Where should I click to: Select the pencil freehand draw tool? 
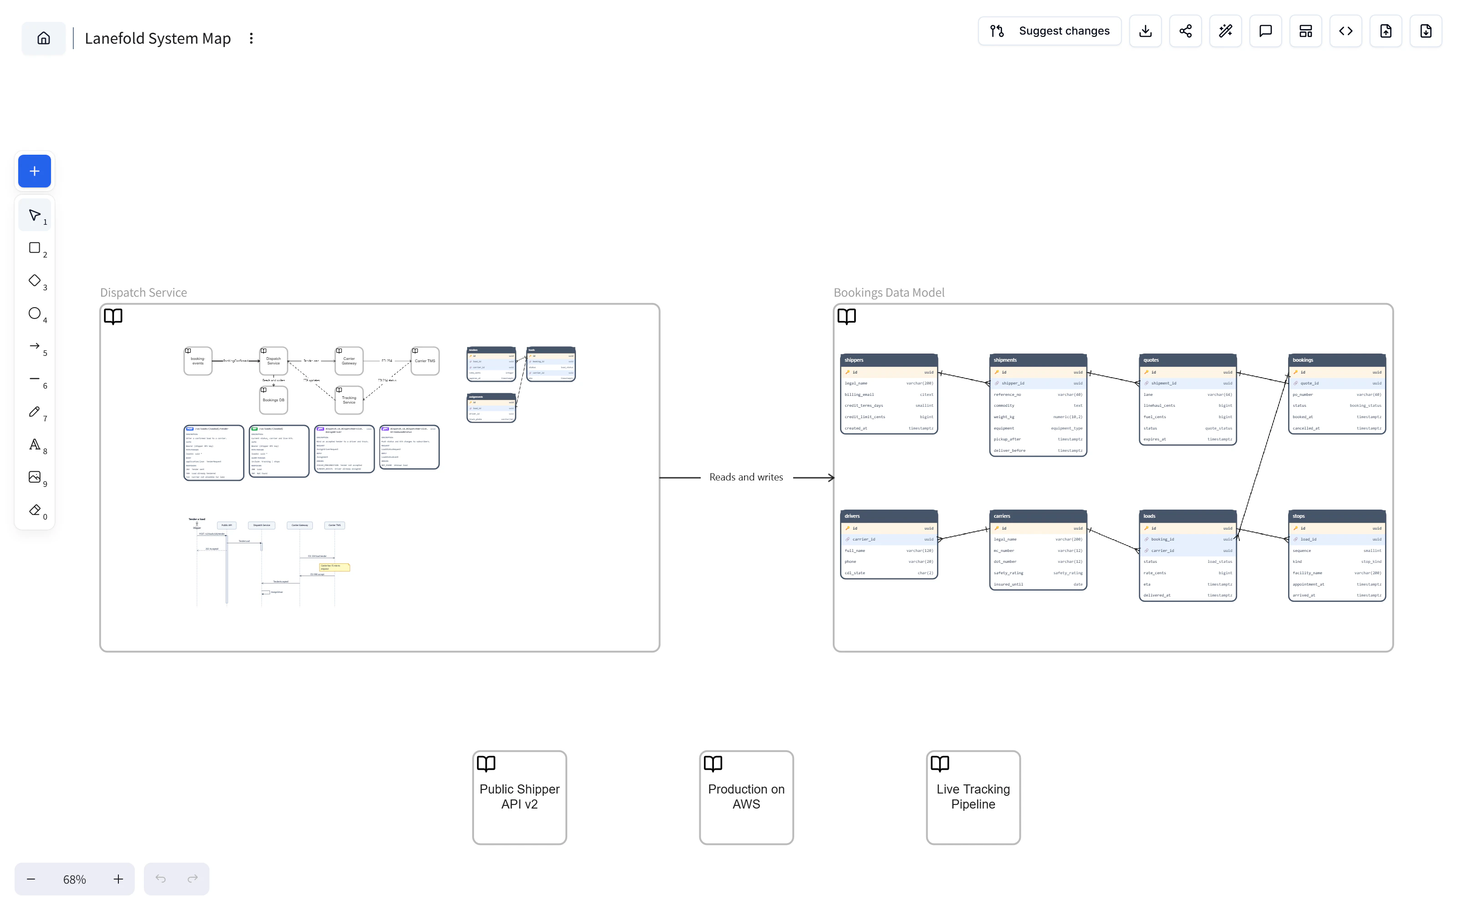(x=35, y=412)
